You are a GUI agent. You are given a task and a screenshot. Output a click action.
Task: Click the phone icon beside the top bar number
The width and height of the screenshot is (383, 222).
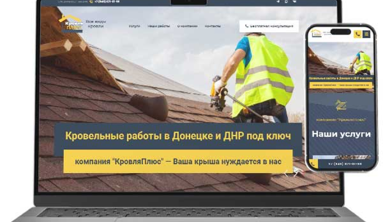click(91, 2)
